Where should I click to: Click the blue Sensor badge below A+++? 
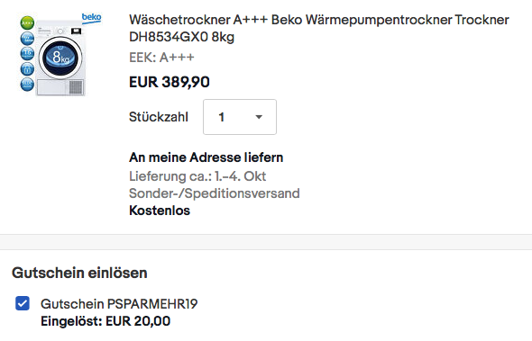click(x=27, y=39)
